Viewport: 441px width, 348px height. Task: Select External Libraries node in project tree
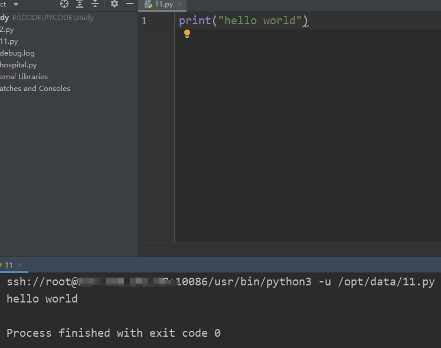coord(24,77)
